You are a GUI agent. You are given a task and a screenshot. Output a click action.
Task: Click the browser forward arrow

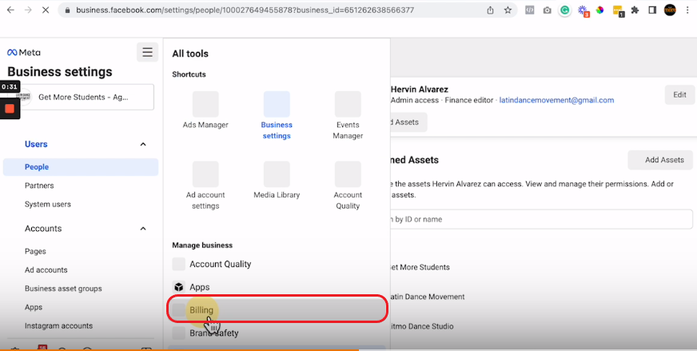(x=28, y=10)
